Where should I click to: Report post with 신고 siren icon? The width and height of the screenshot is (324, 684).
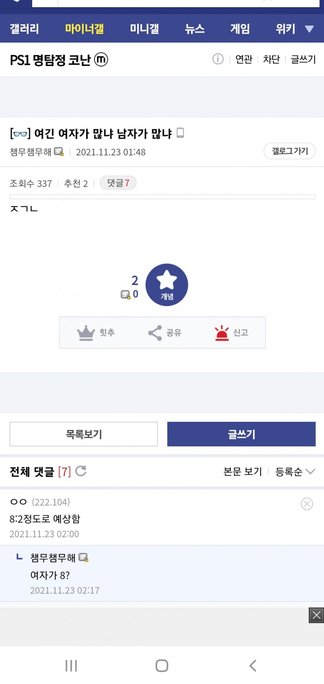221,333
